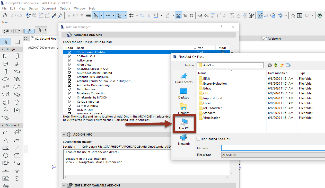Toggle the Automatic Dimensioning load checkbox

click(70, 85)
